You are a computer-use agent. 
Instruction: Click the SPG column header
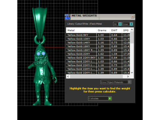(x=126, y=30)
